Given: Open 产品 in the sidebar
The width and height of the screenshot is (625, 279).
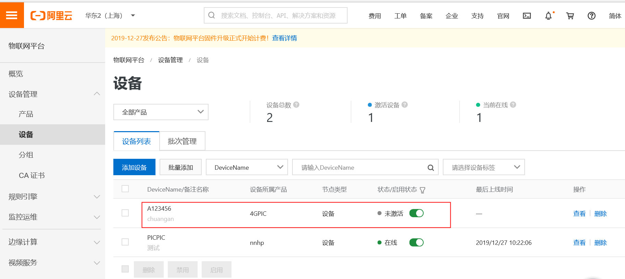Looking at the screenshot, I should pyautogui.click(x=26, y=114).
